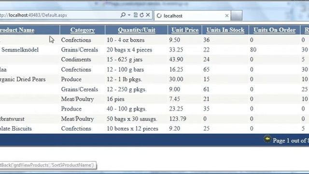Select '10 boxes x 12 pieces' cell
Screen dimensions: 309x174
coord(132,129)
